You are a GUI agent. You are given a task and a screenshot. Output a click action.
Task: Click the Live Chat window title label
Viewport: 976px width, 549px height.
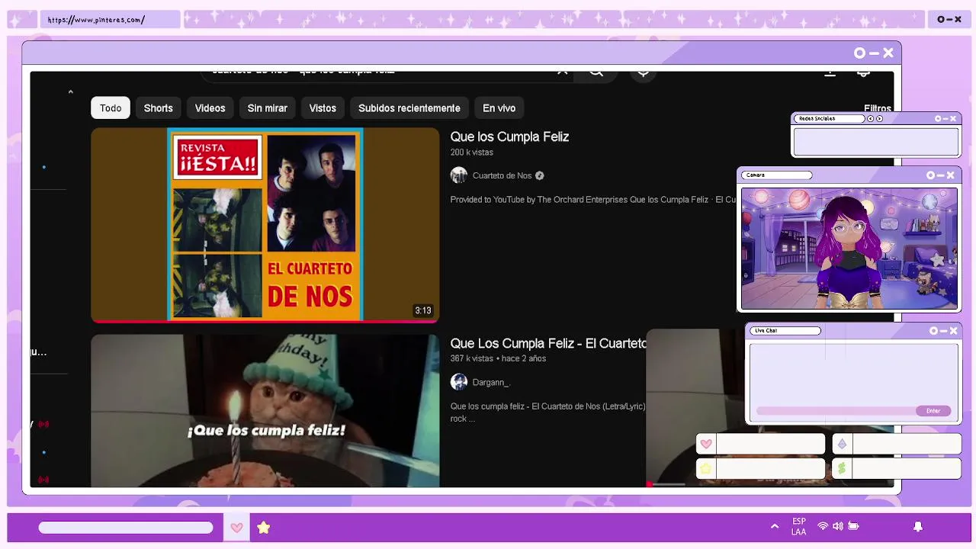(785, 331)
